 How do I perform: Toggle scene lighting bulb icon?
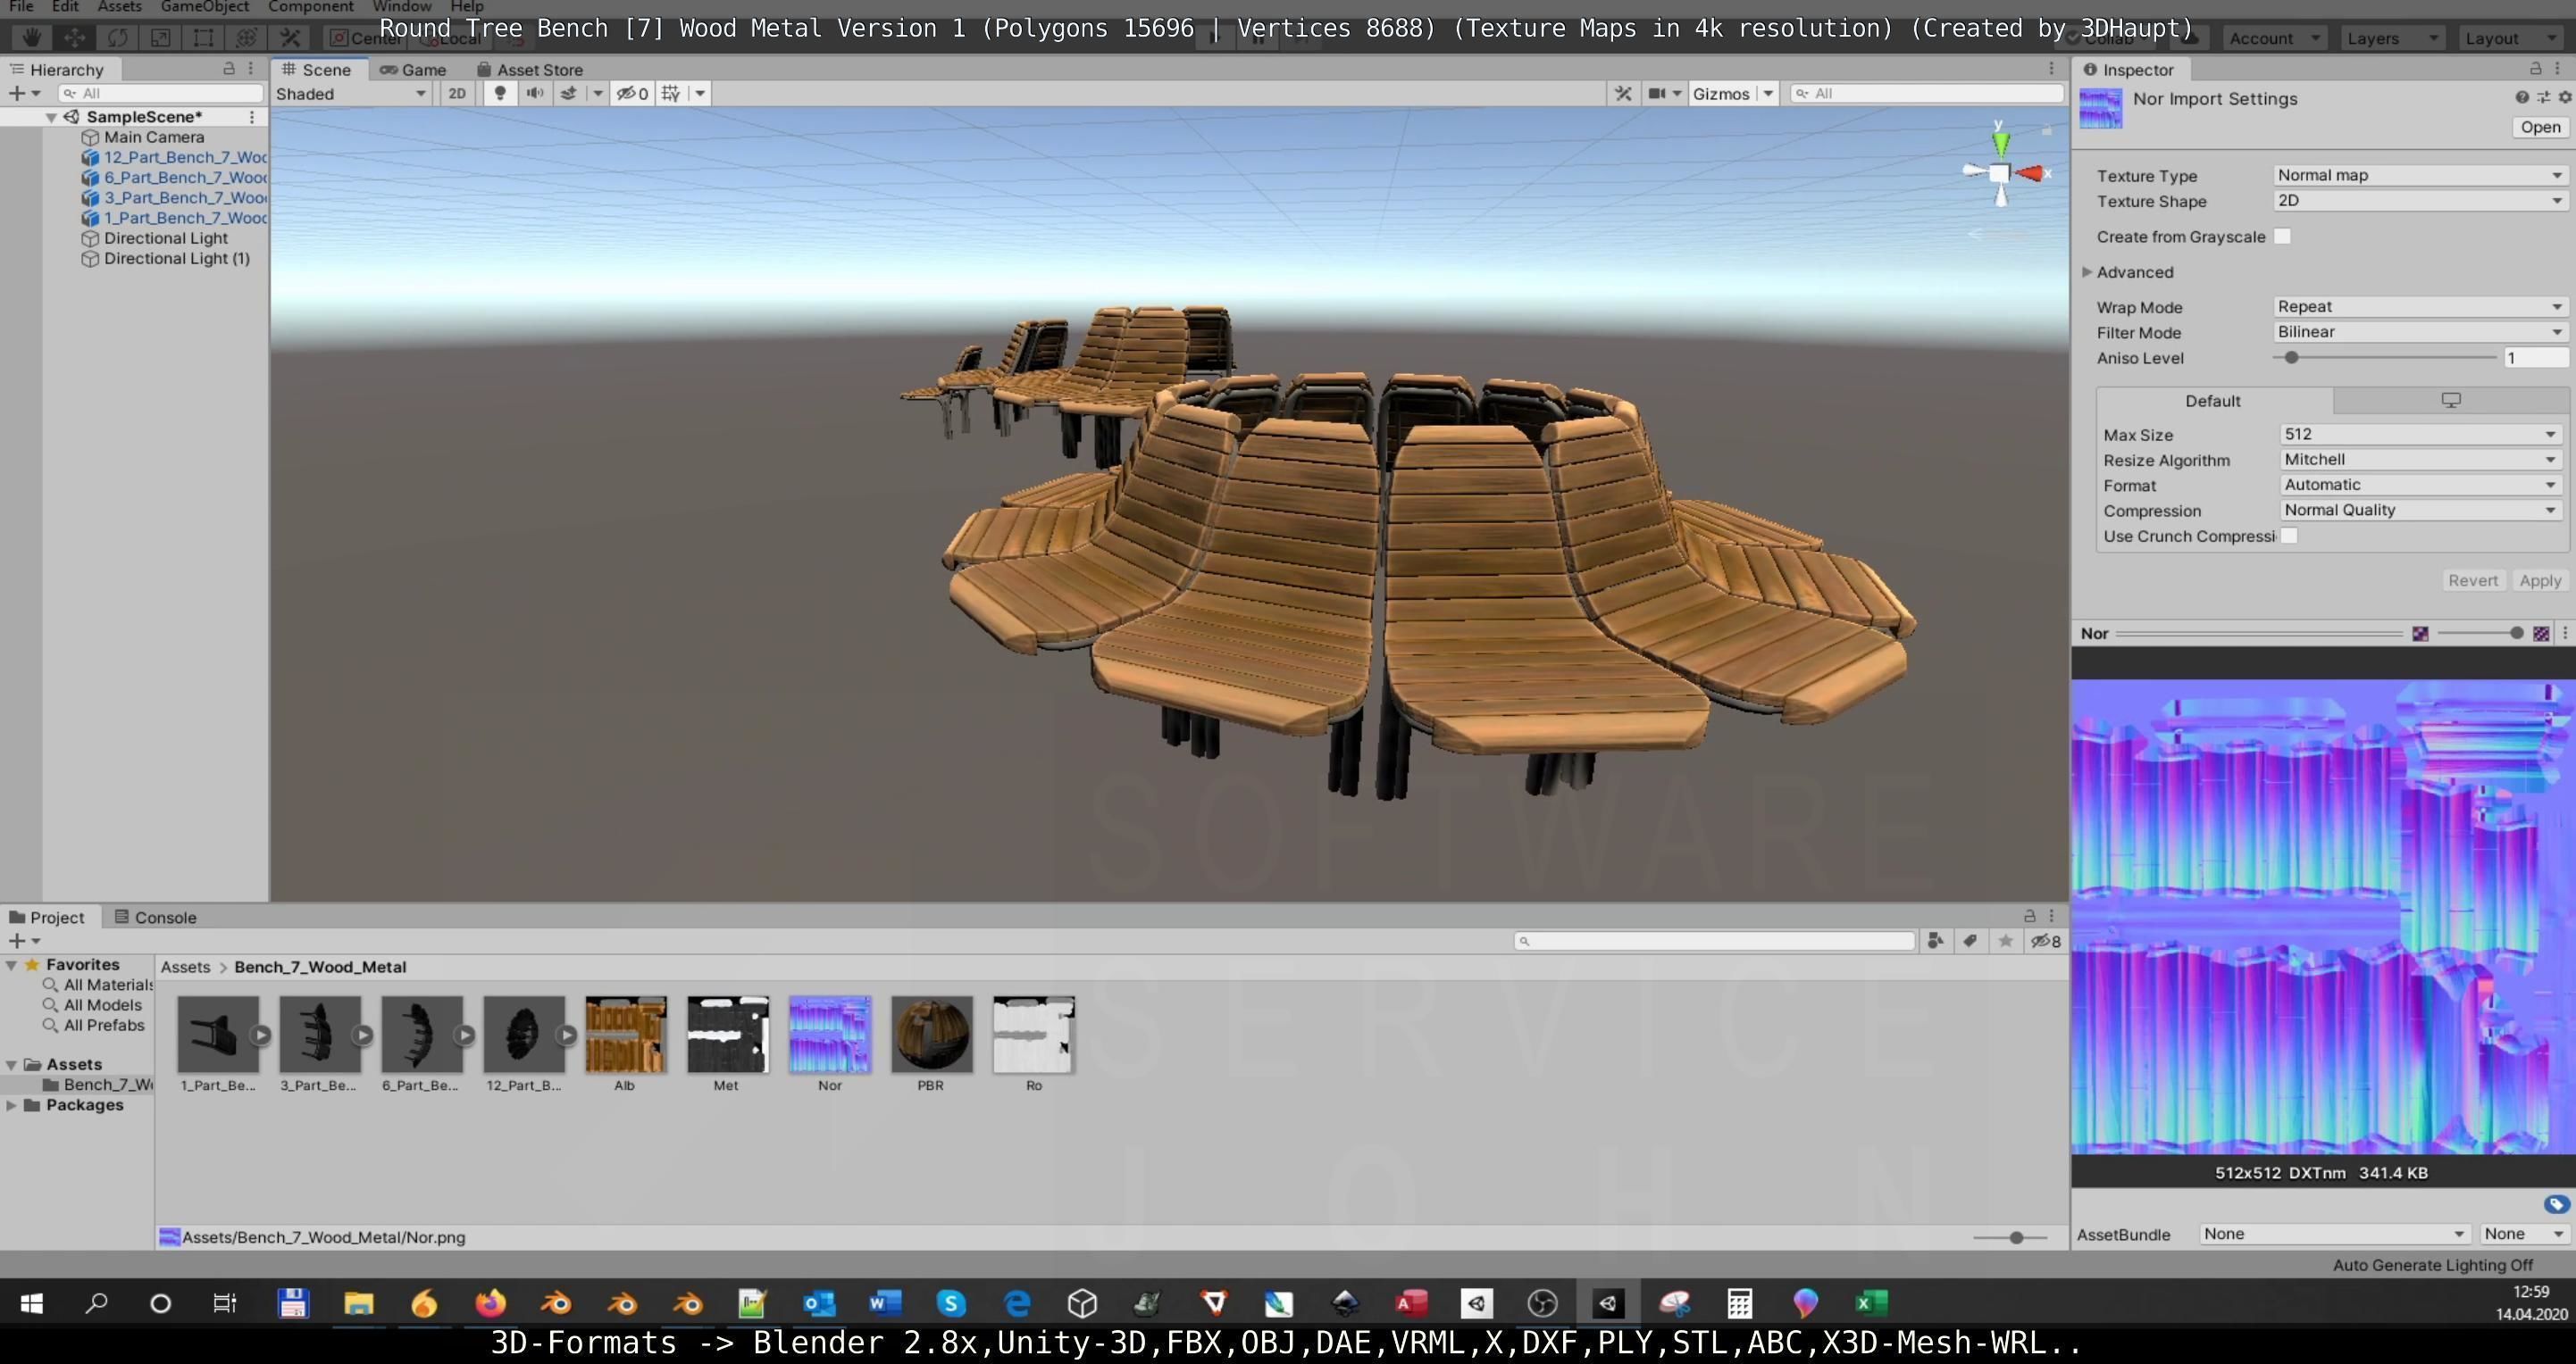click(500, 93)
